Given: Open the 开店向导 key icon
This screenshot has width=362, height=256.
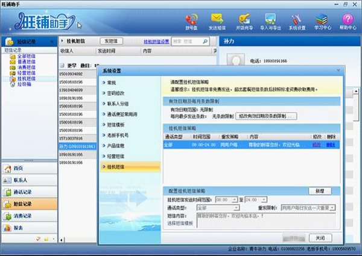Looking at the screenshot, I should (x=244, y=19).
